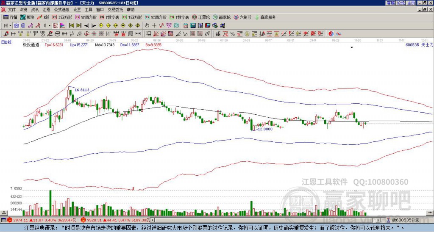Expand the candlestick chart type dropdown arrow
The width and height of the screenshot is (434, 232).
coord(50,26)
